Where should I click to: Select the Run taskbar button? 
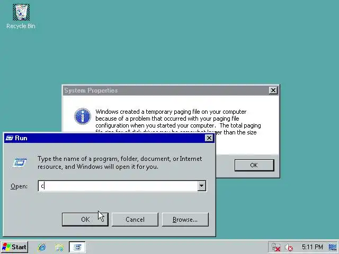[77, 247]
